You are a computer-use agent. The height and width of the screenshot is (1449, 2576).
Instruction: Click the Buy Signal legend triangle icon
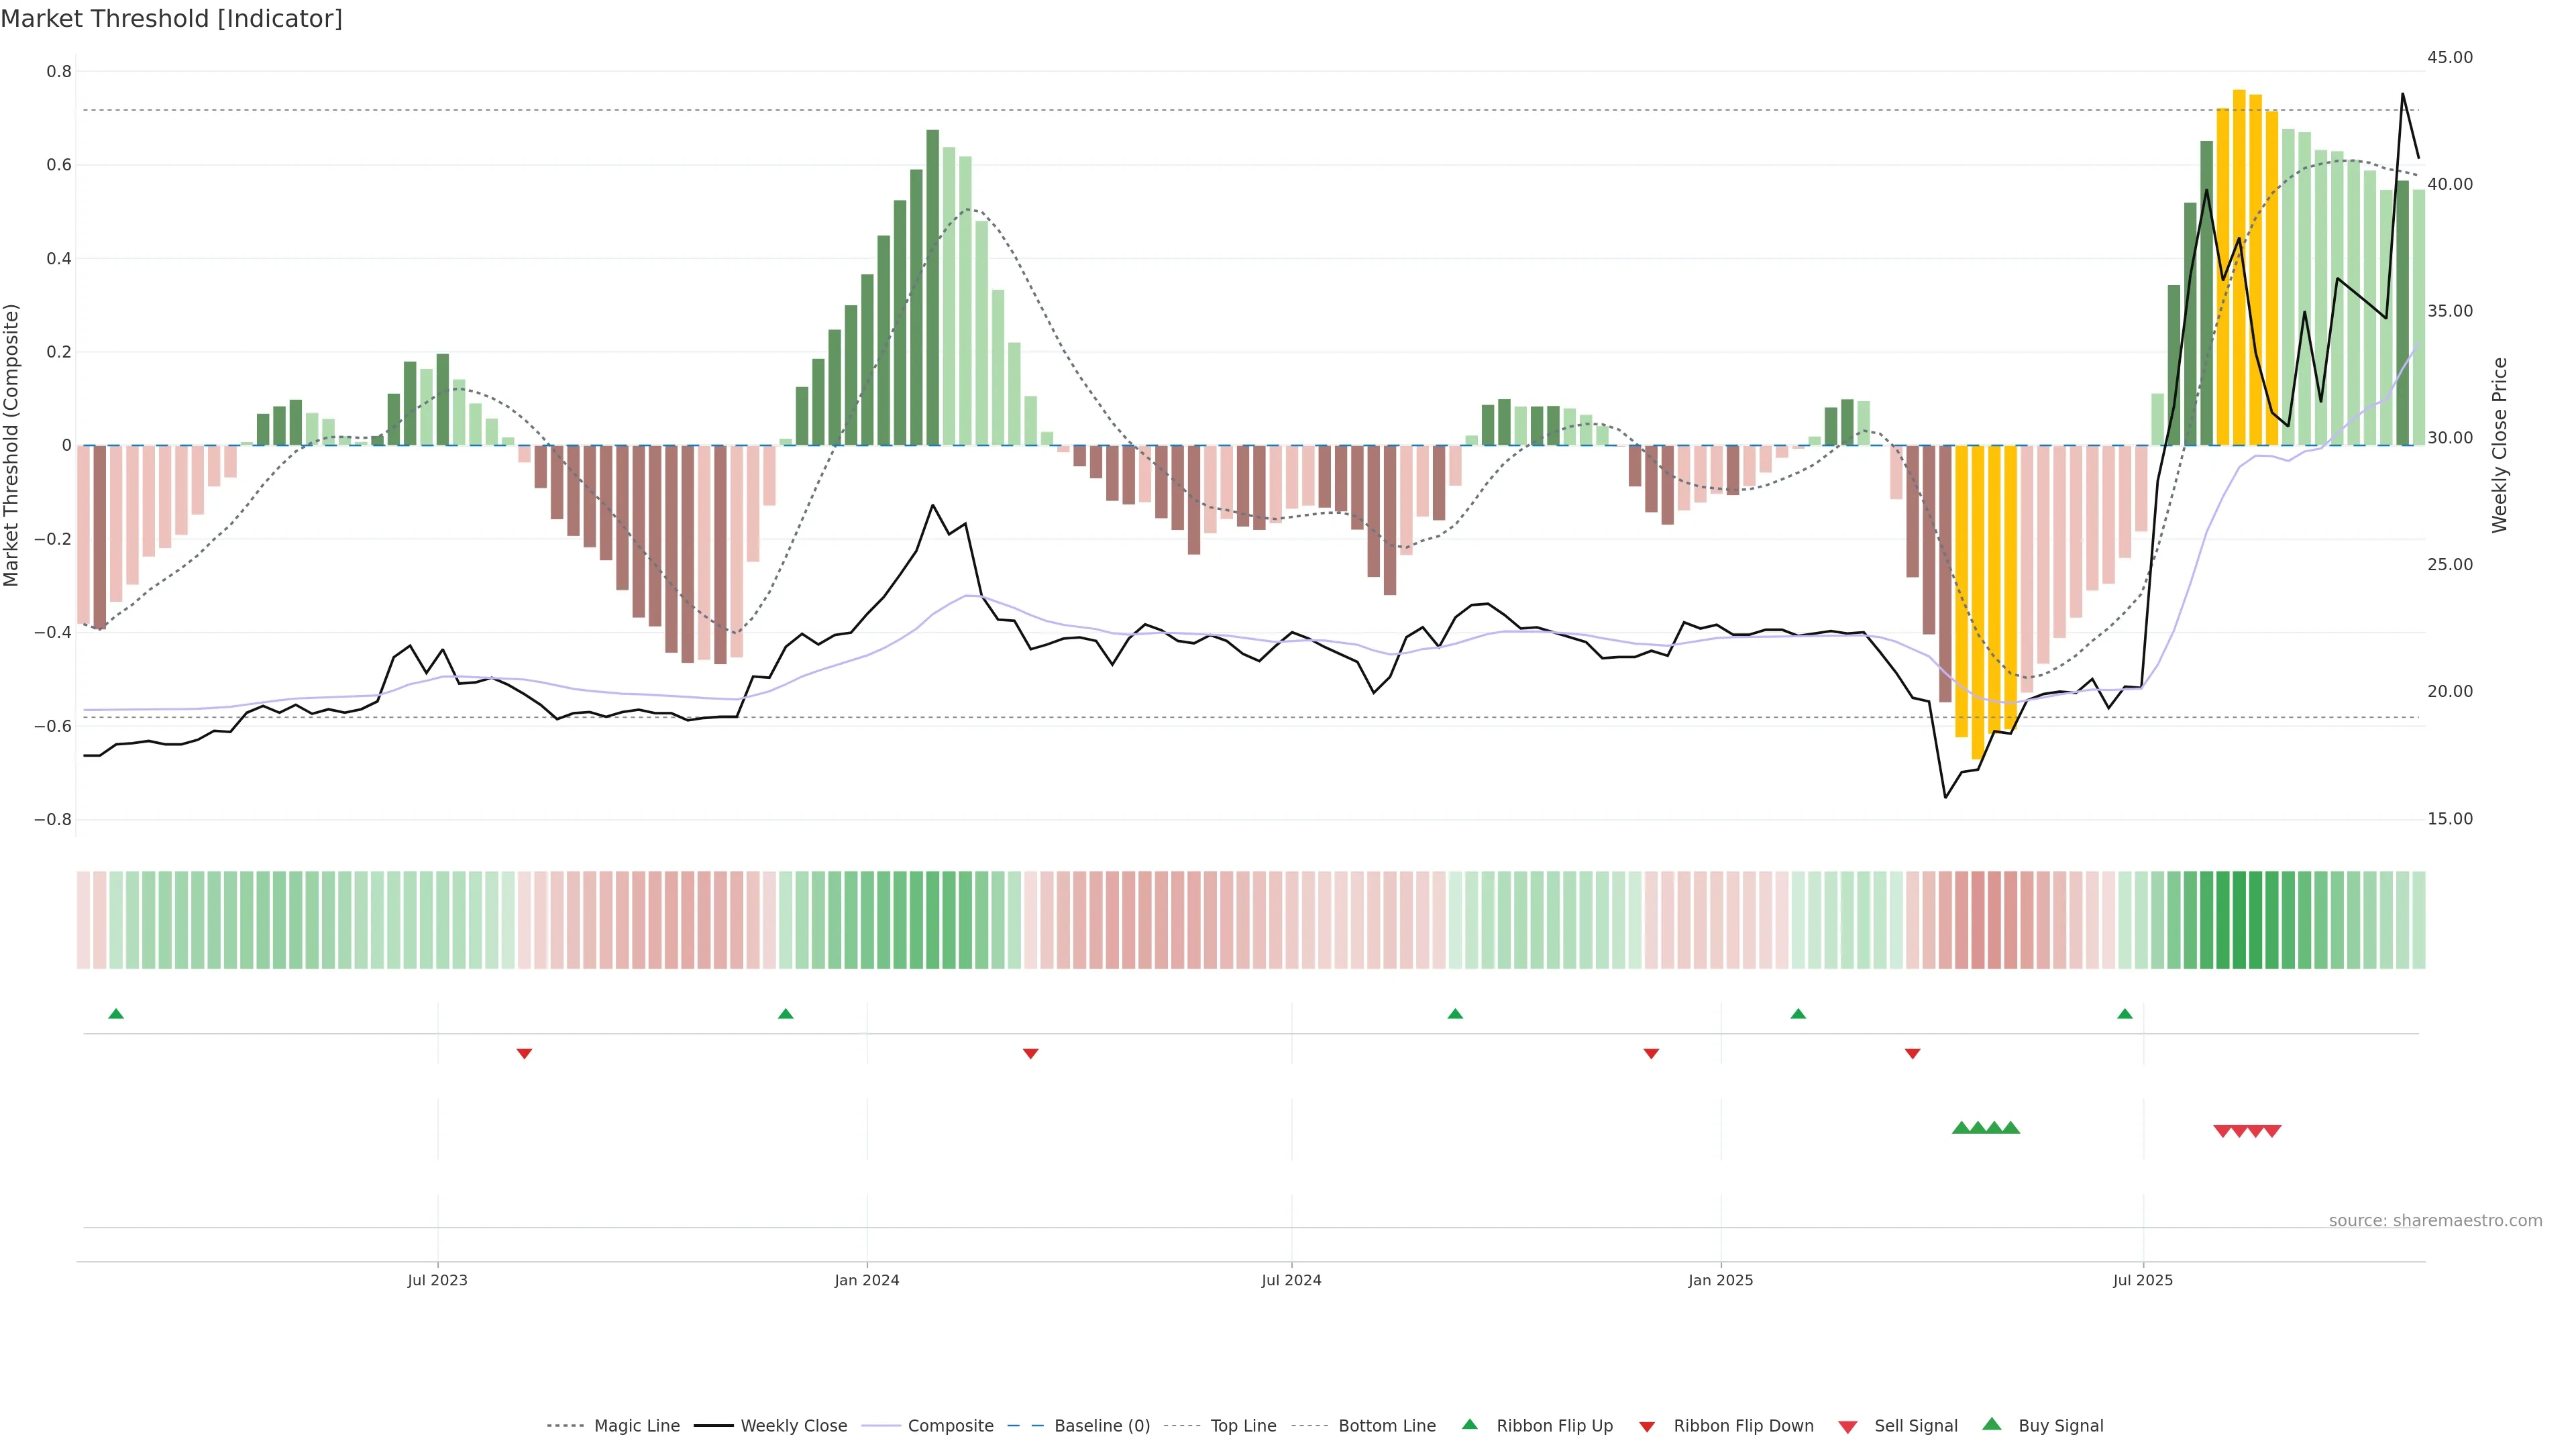1991,1424
